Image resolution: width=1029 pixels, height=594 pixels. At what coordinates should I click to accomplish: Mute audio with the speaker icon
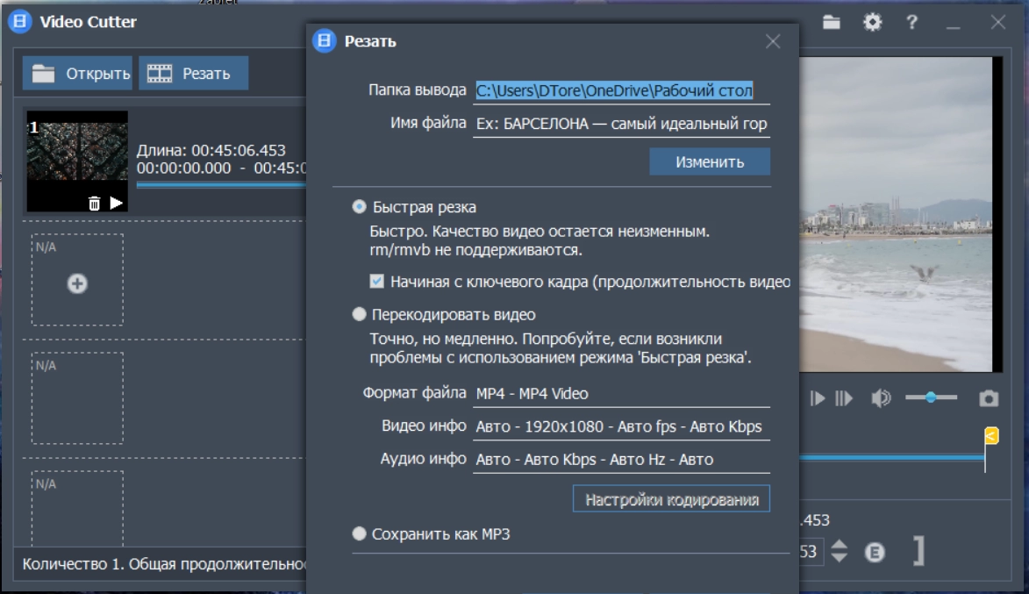point(880,399)
